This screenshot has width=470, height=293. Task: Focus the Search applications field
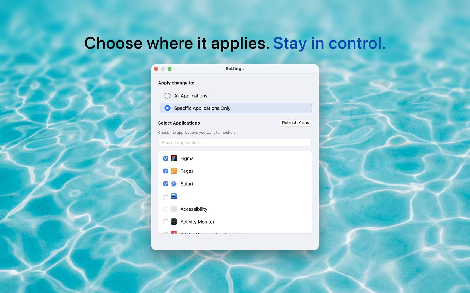tap(235, 143)
